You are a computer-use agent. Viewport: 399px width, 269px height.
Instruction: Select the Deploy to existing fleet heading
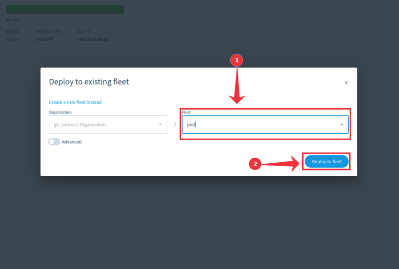(89, 82)
